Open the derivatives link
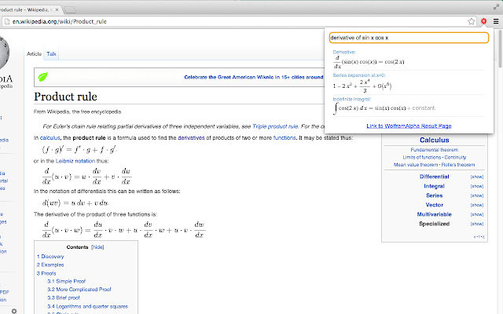Image resolution: width=503 pixels, height=314 pixels. 191,138
